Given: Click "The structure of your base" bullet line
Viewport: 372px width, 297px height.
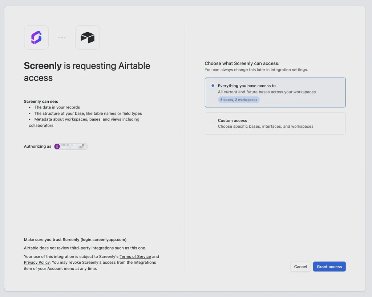Looking at the screenshot, I should point(88,114).
